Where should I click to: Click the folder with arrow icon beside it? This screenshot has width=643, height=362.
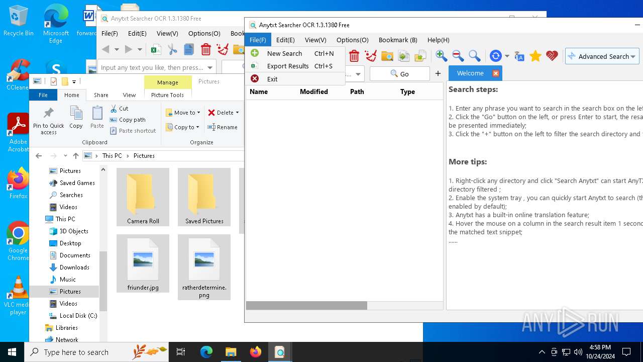(x=420, y=56)
